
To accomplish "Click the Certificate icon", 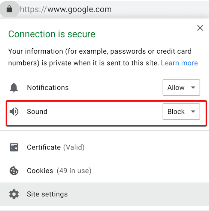I will (14, 147).
